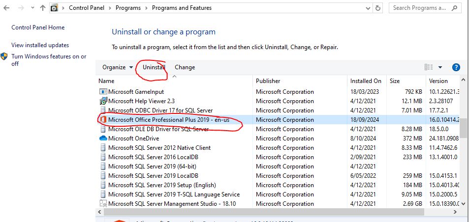Select SQL Server 2016 LocalDB icon
The image size is (469, 222).
point(103,157)
